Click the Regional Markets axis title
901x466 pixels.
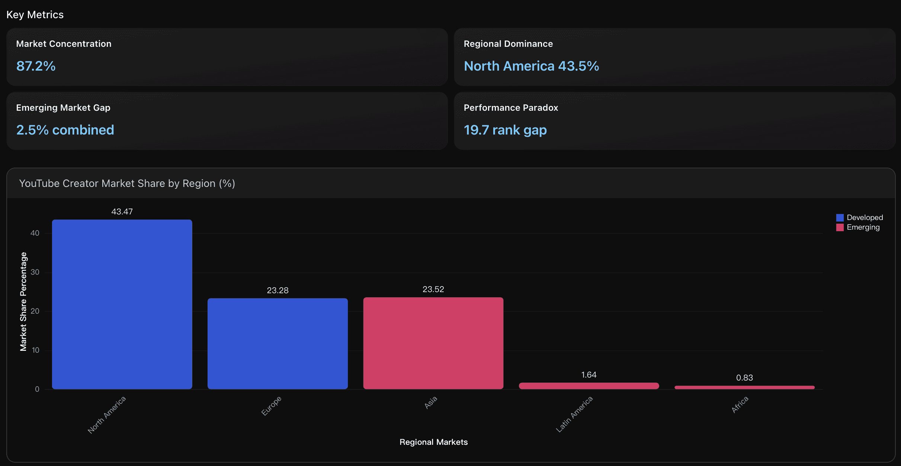pyautogui.click(x=433, y=442)
